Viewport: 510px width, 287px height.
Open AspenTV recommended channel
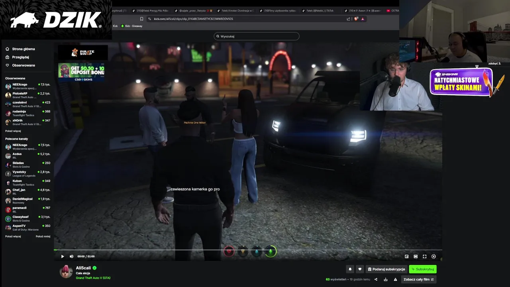[x=27, y=227]
